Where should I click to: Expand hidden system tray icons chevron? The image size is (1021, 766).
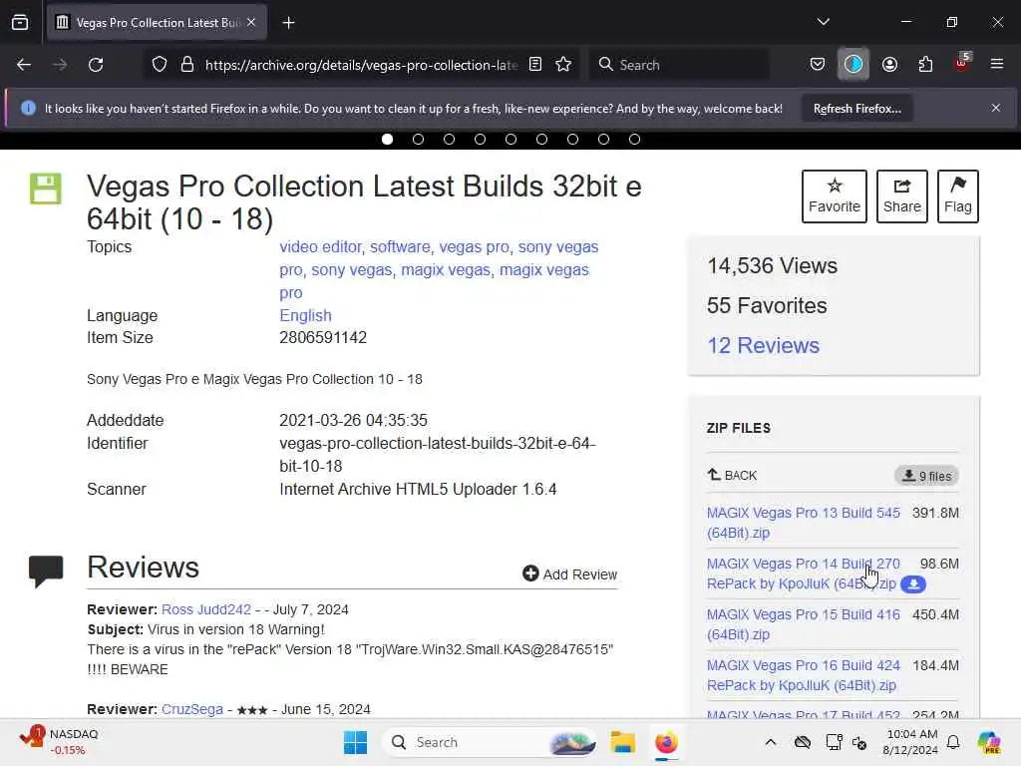tap(771, 742)
